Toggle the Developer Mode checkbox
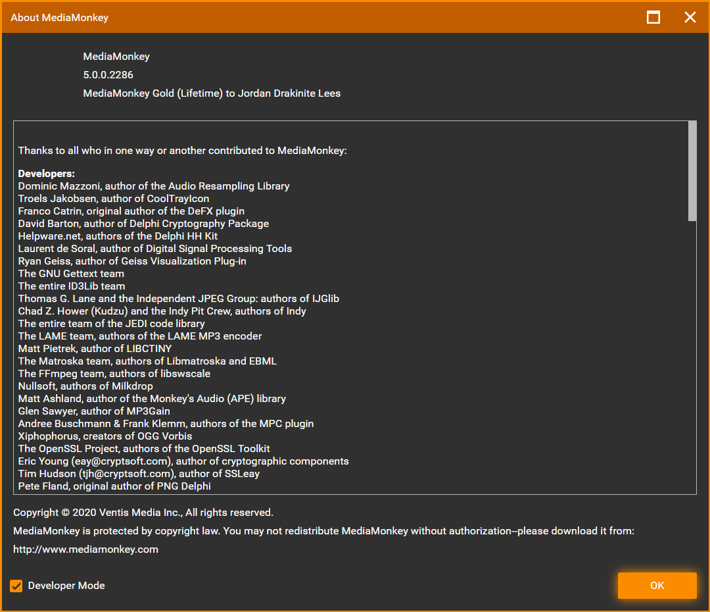The width and height of the screenshot is (710, 612). point(16,586)
